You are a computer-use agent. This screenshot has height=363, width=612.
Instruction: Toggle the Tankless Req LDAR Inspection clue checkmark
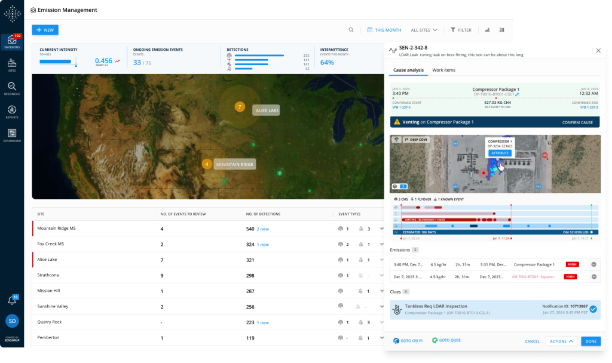593,309
